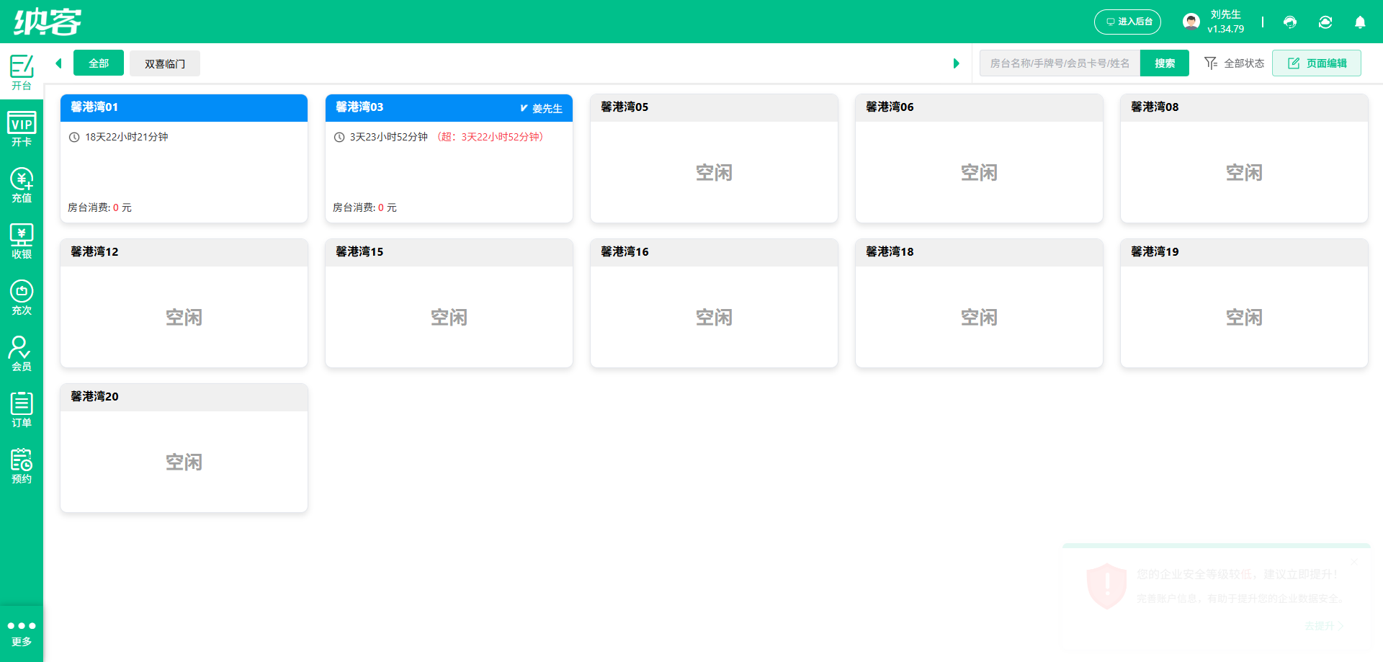The width and height of the screenshot is (1383, 662).
Task: Click version text v1.34.79
Action: pos(1226,30)
